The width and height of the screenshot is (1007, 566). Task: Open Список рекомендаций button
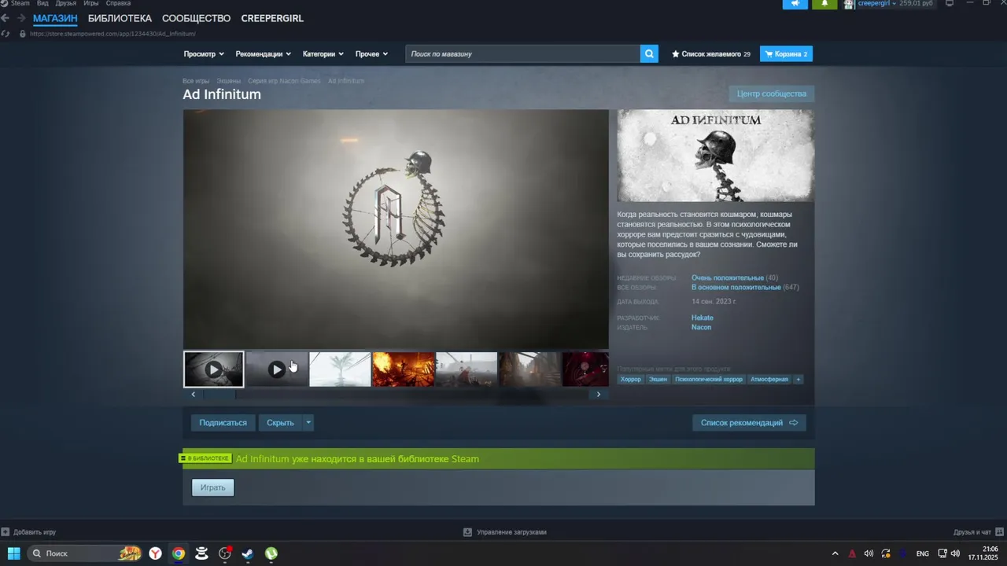click(x=749, y=423)
